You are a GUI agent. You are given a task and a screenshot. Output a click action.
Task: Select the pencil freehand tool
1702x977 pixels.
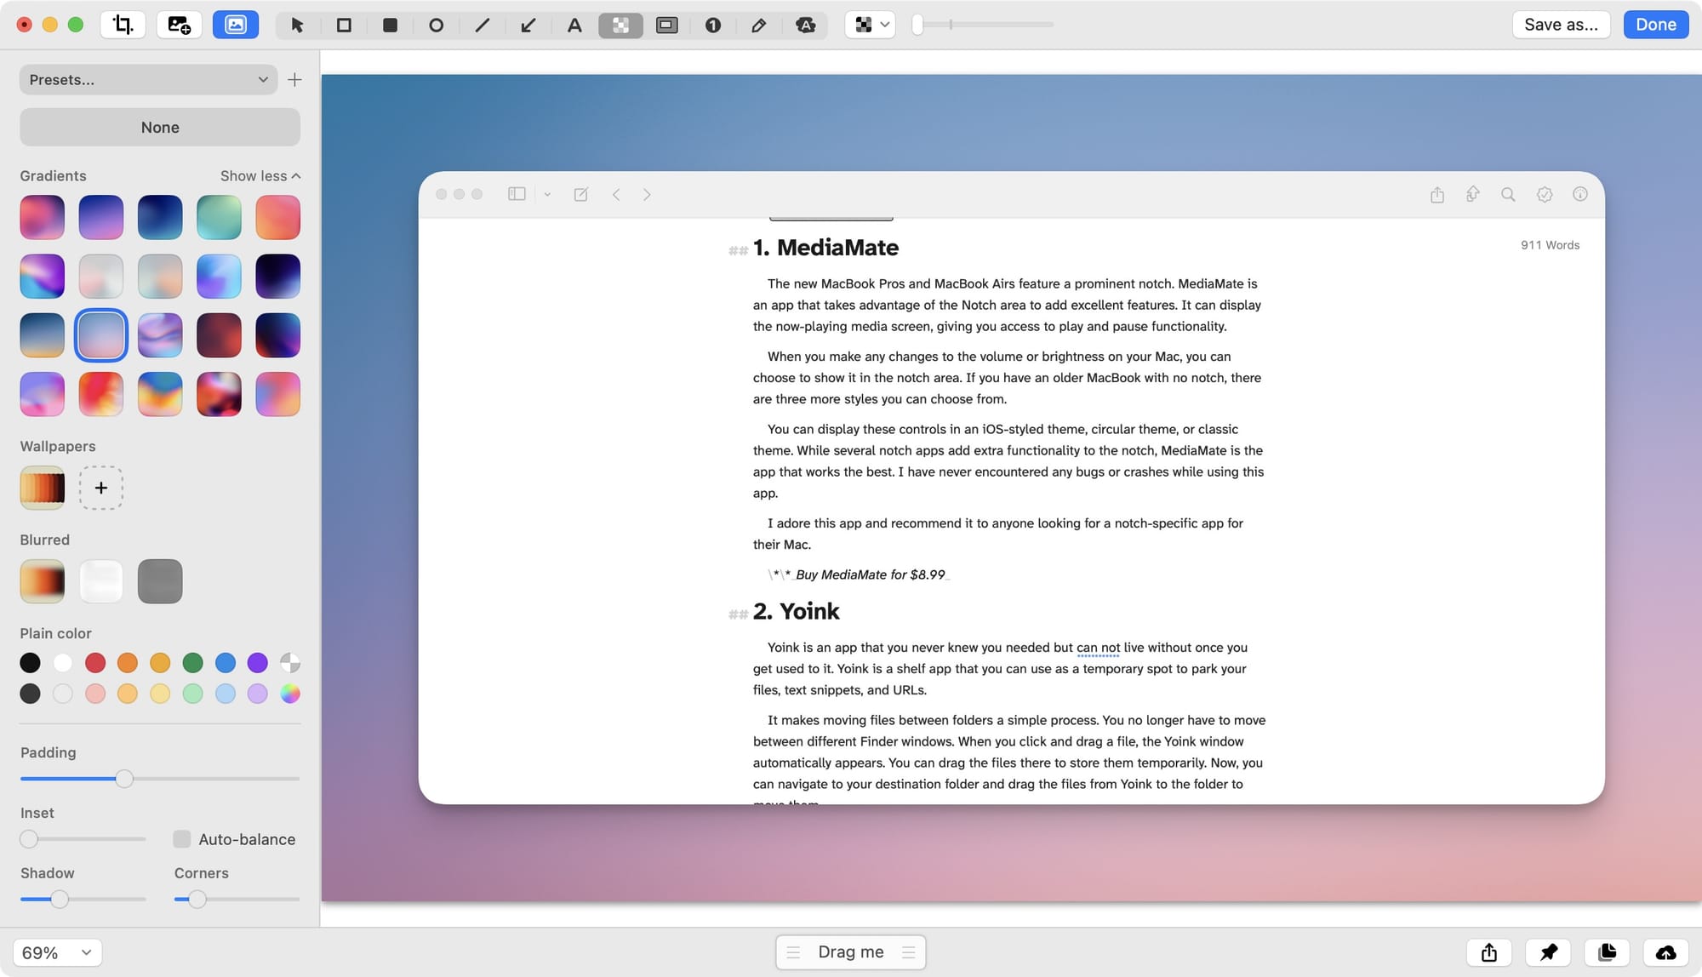759,25
